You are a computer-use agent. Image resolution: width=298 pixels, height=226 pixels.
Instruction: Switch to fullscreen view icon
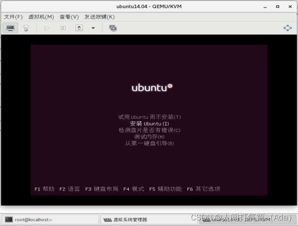pyautogui.click(x=288, y=28)
